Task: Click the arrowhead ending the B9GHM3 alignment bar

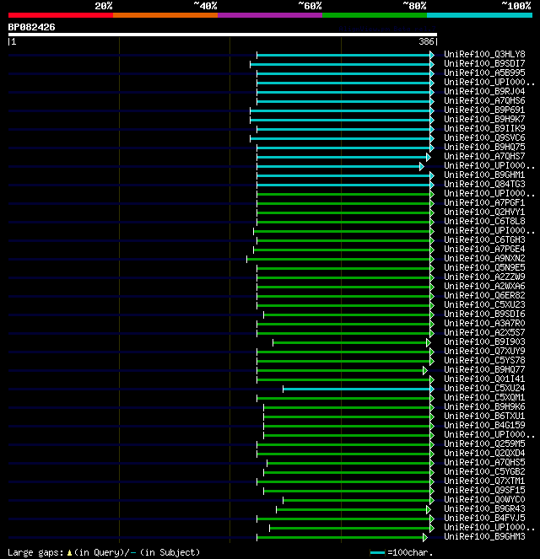Action: click(x=425, y=537)
